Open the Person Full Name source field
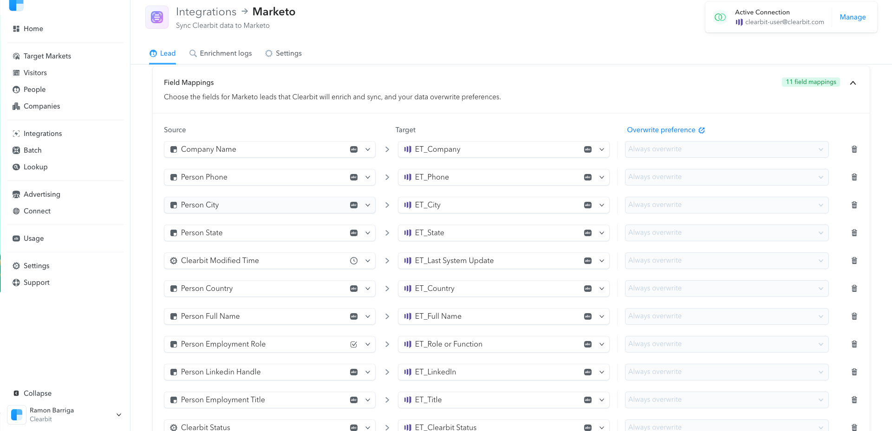 tap(269, 316)
